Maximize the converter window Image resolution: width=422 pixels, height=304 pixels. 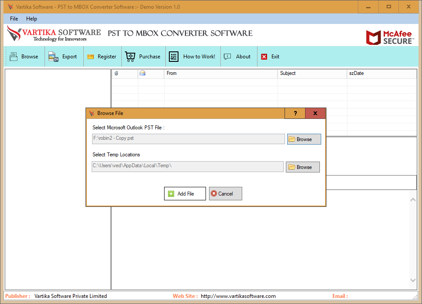coord(389,7)
